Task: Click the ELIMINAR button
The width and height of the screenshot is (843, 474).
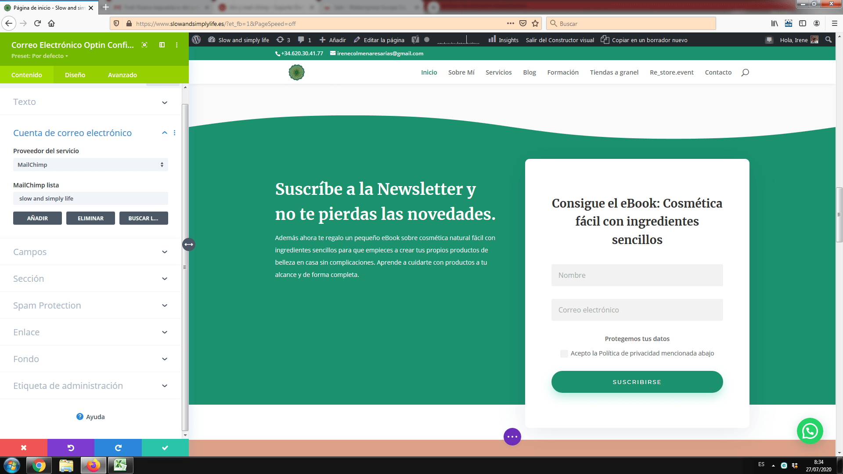Action: pos(90,218)
